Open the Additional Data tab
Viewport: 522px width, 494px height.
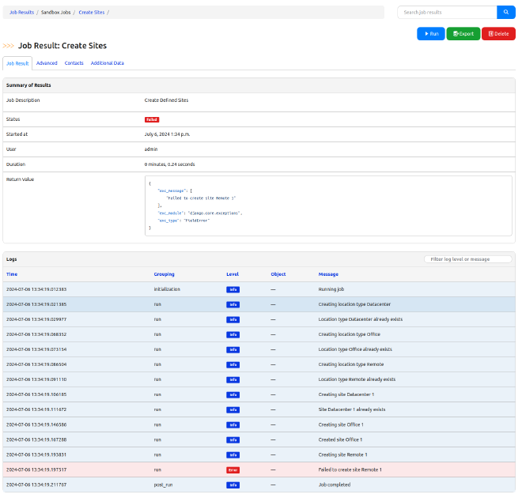[107, 63]
